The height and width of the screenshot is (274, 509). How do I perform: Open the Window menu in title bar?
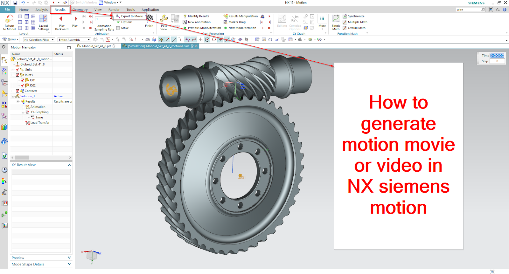(110, 3)
